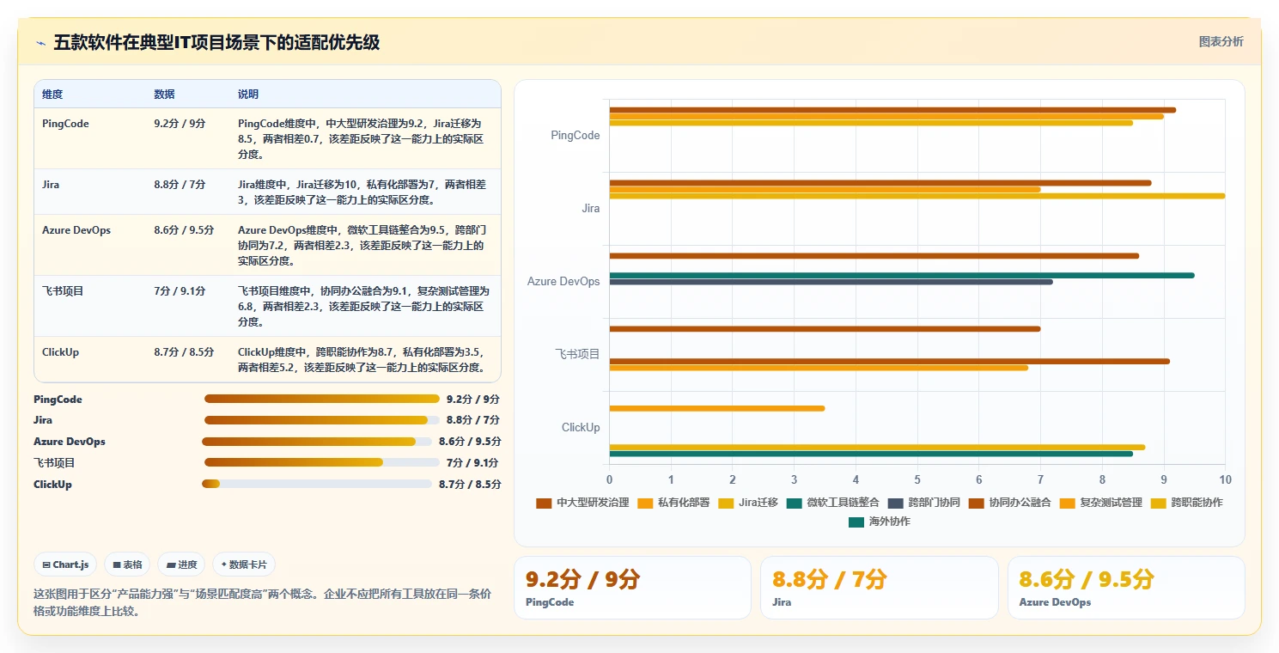Image resolution: width=1279 pixels, height=653 pixels.
Task: Open the Jira 8.8分 / 7分 data card
Action: [880, 588]
